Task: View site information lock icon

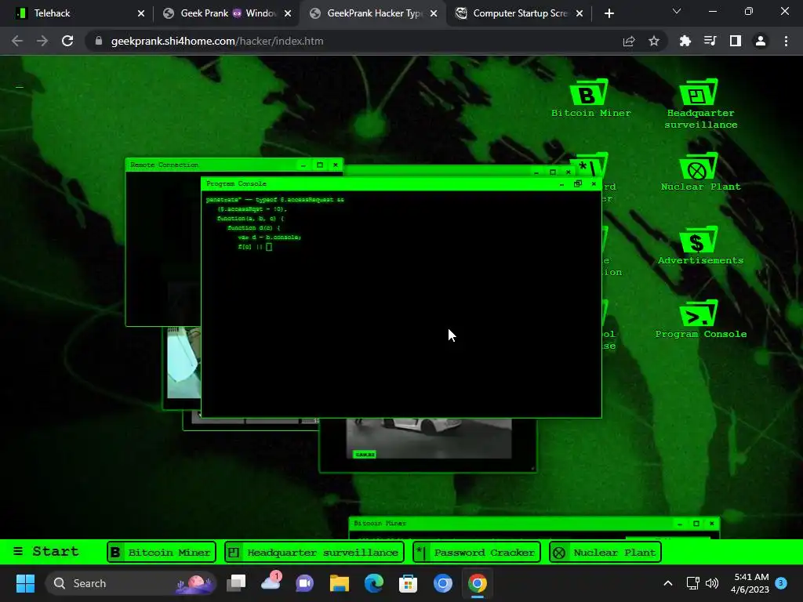Action: pos(98,41)
